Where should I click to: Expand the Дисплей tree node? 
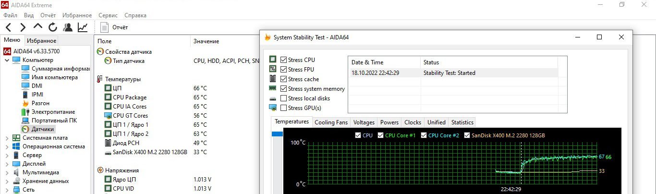(7, 164)
